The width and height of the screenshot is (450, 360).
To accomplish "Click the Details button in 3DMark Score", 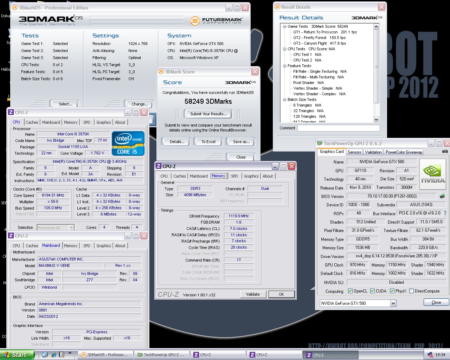I will pyautogui.click(x=177, y=142).
